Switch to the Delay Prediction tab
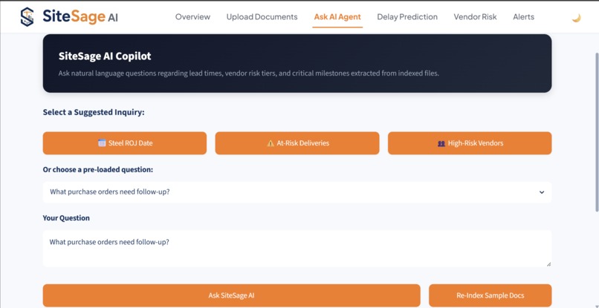Image resolution: width=599 pixels, height=308 pixels. (407, 17)
